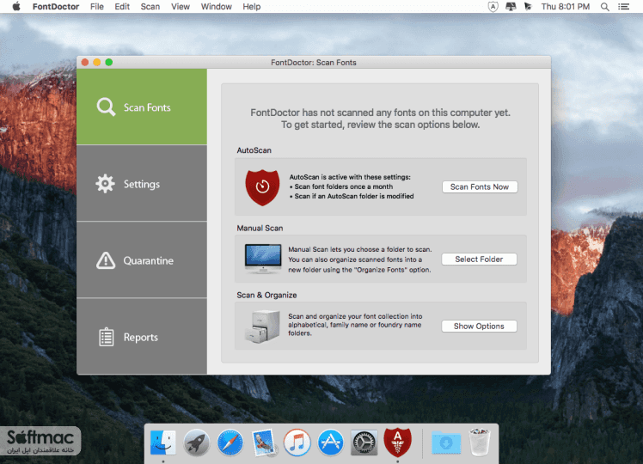Click the 'FontDoctor: Scan Fonts' window title
This screenshot has height=464, width=643.
pyautogui.click(x=314, y=63)
